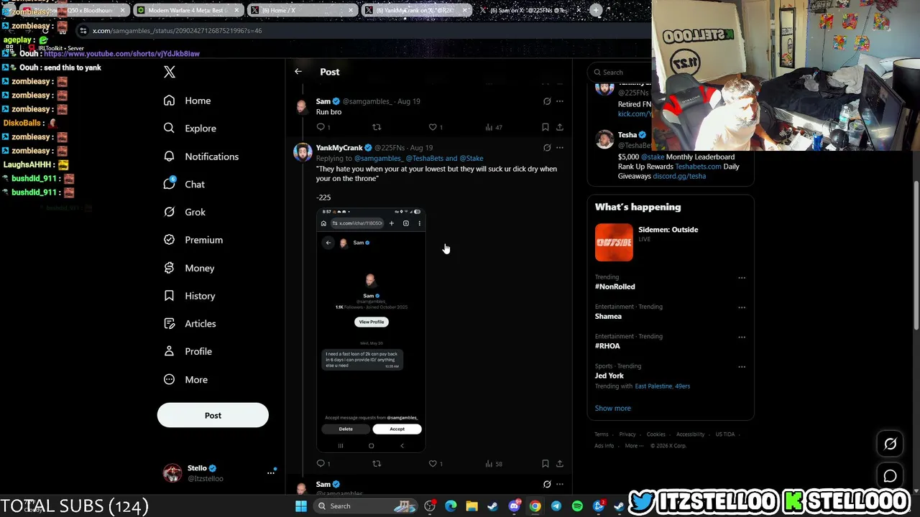The width and height of the screenshot is (920, 517).
Task: Go to X home via the logo
Action: pos(170,72)
